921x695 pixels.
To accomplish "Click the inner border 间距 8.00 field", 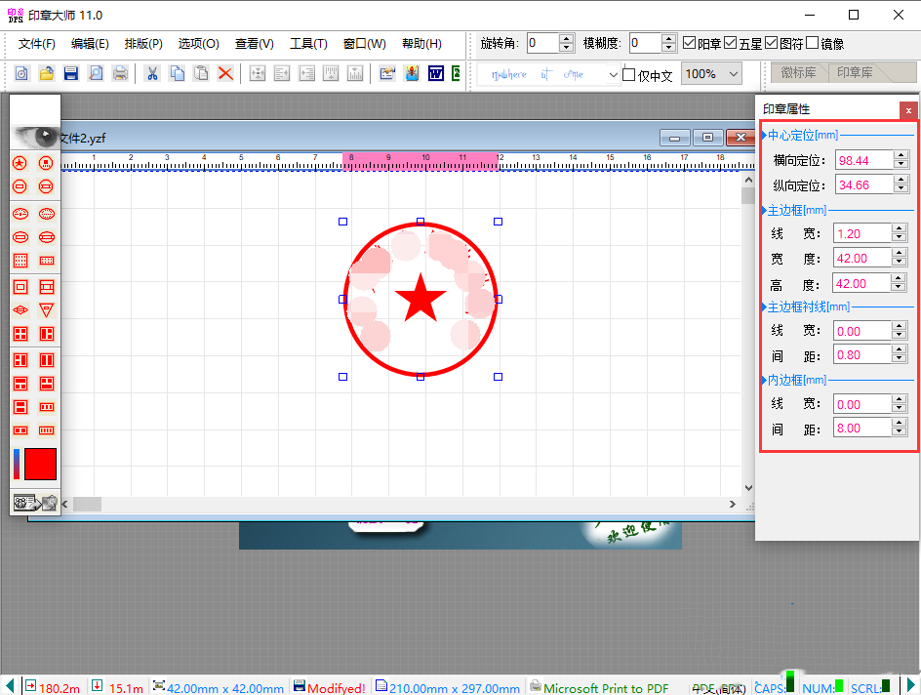I will pos(862,429).
